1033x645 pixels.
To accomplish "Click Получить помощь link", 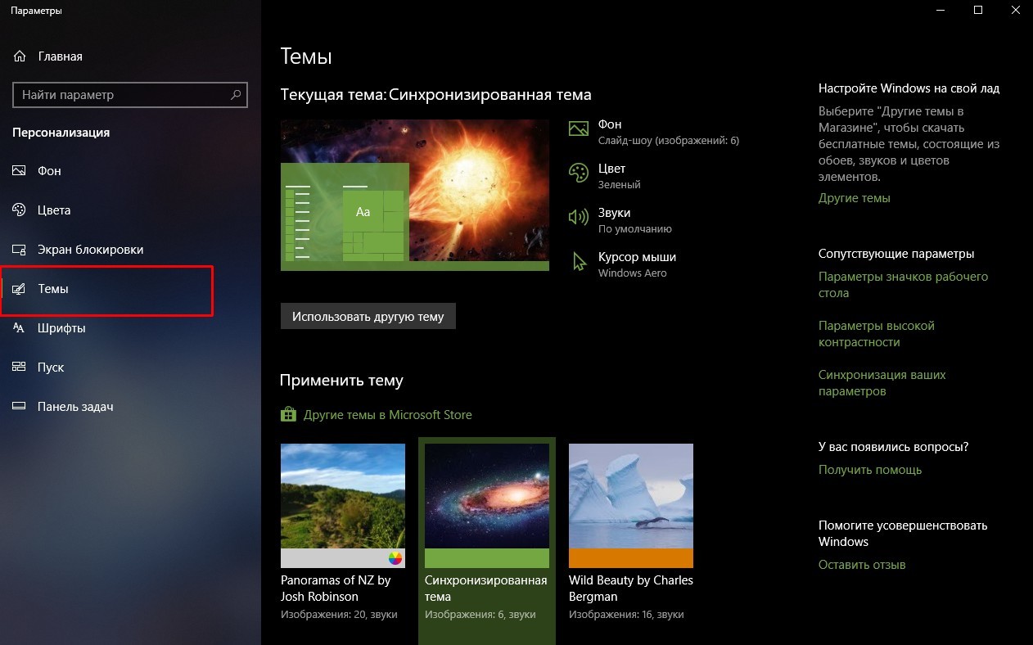I will point(870,470).
